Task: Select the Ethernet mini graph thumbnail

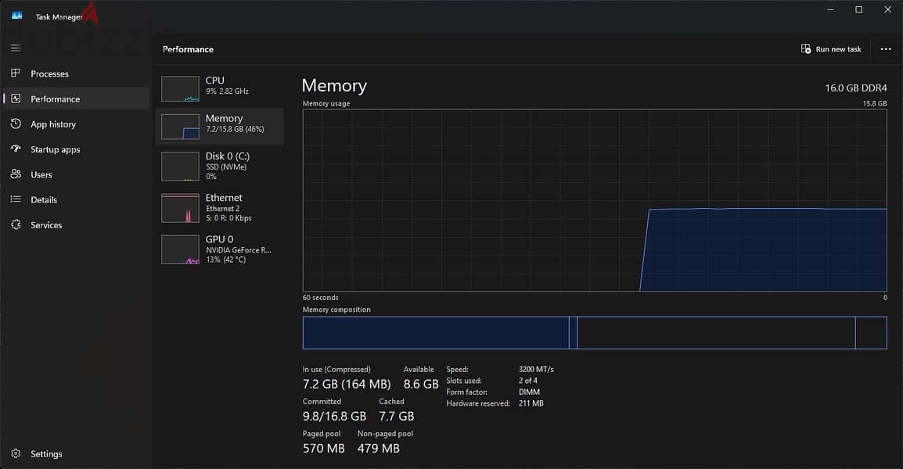Action: point(180,208)
